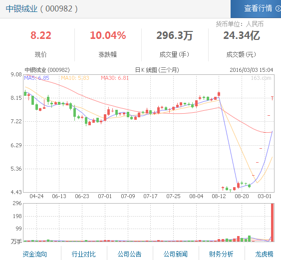The width and height of the screenshot is (281, 260).
Task: Click the current price 8.22
Action: coord(41,35)
